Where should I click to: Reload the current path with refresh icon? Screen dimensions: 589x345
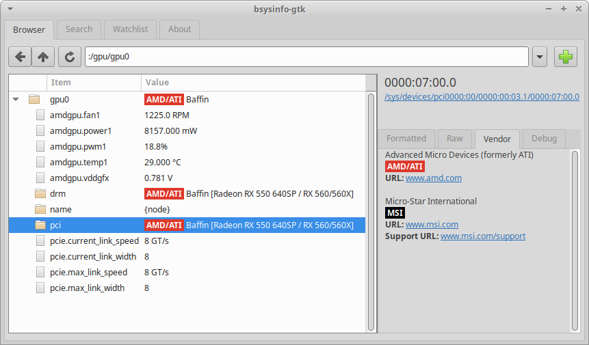tap(70, 57)
